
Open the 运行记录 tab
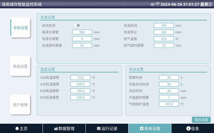pyautogui.click(x=107, y=129)
